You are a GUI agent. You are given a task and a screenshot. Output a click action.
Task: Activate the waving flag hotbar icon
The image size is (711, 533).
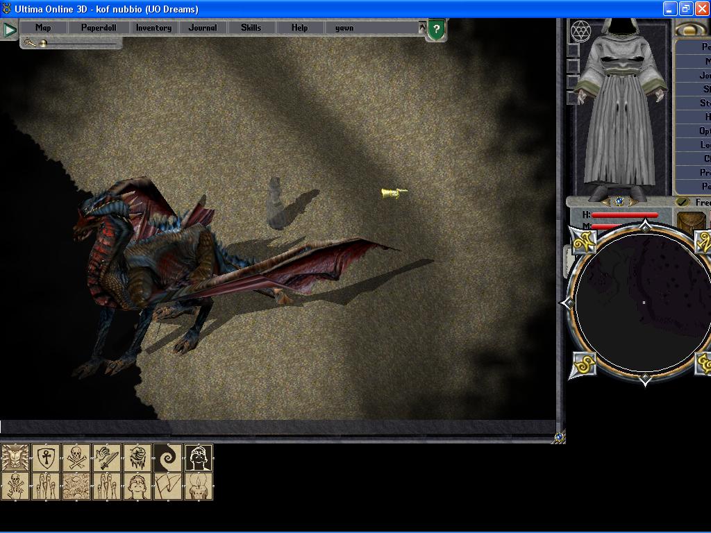[x=168, y=487]
